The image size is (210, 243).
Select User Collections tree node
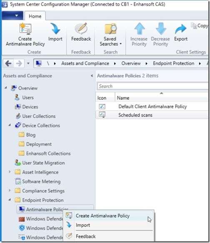point(39,116)
